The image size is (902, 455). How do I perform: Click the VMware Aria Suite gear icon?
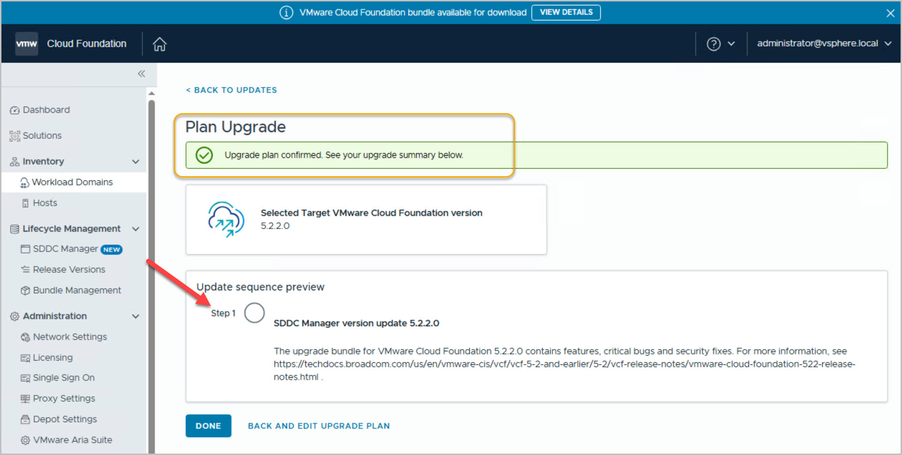25,440
